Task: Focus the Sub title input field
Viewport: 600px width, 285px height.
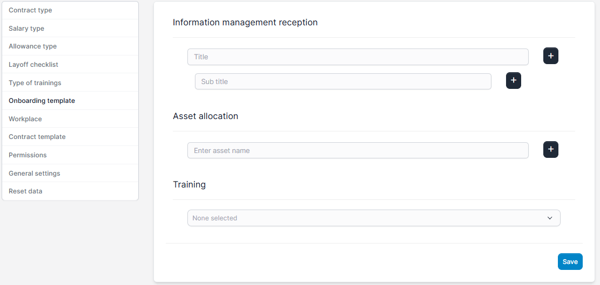Action: (x=343, y=81)
